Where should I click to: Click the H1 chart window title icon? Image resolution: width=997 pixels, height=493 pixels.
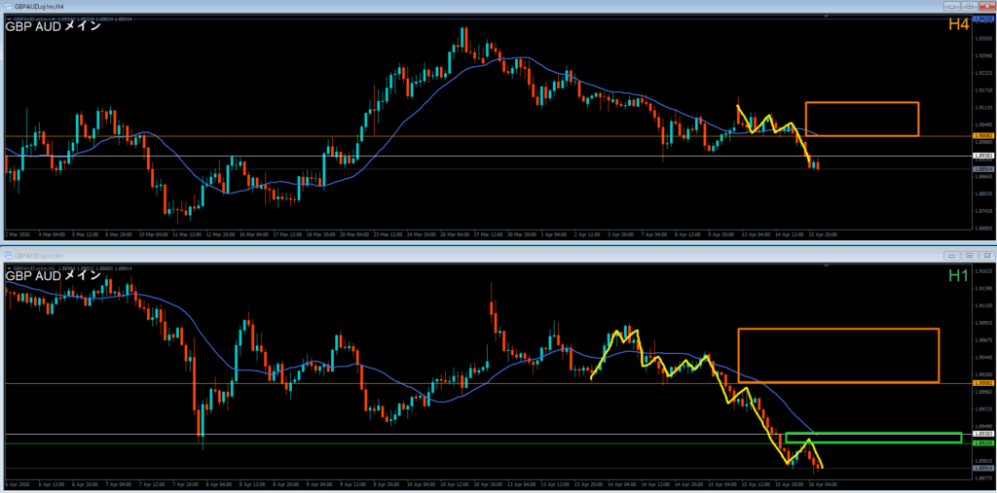9,254
